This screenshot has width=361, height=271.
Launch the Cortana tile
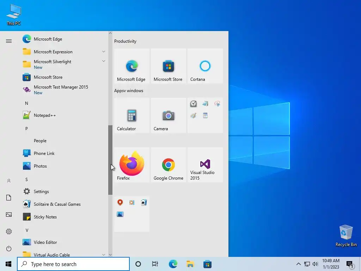tap(205, 66)
